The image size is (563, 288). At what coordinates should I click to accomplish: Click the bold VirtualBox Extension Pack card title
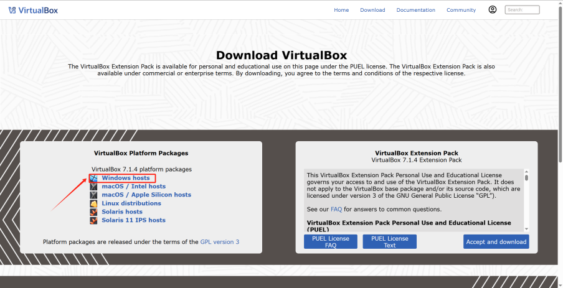pos(417,153)
